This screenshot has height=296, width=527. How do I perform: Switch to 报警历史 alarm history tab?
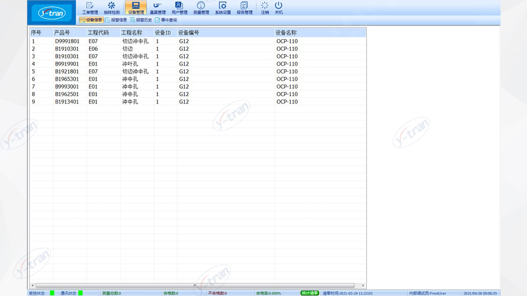(141, 20)
